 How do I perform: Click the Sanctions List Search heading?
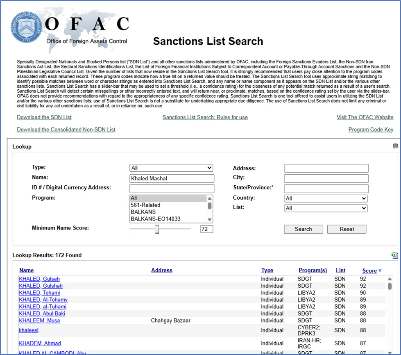point(208,41)
